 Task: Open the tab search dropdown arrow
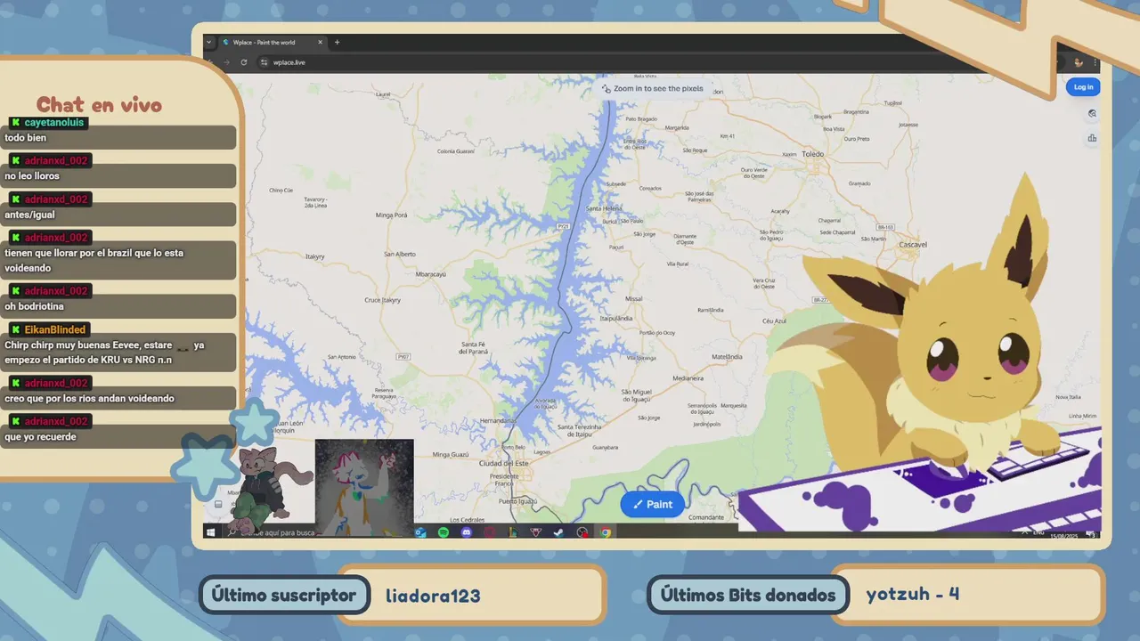[209, 42]
